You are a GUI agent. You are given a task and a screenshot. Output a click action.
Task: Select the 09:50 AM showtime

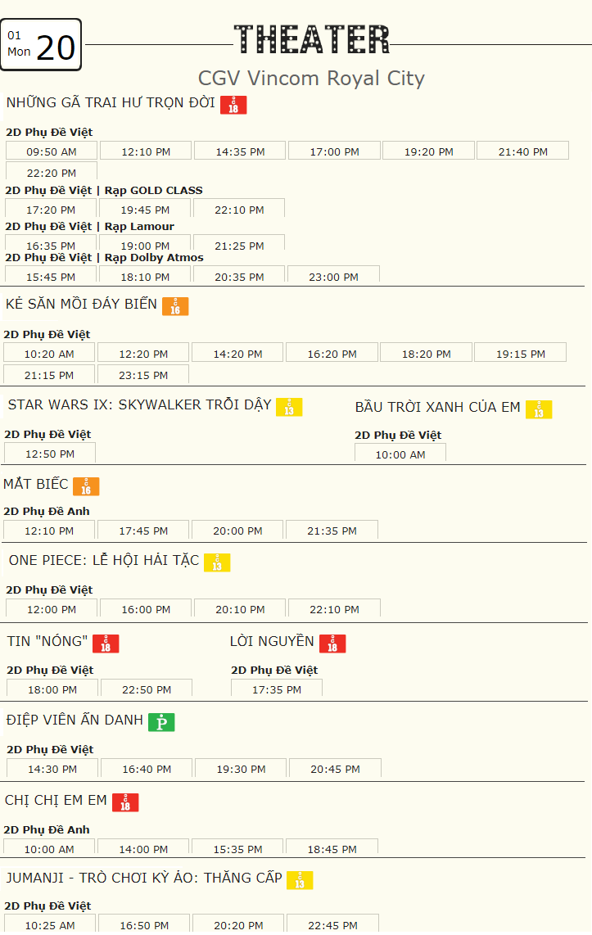[52, 151]
